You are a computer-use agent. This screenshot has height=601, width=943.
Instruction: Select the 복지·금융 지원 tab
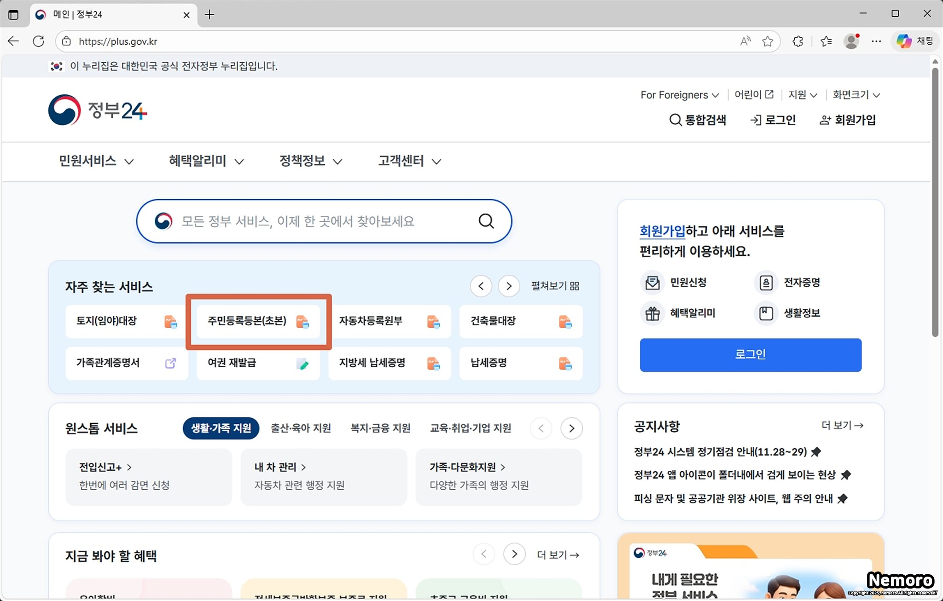[380, 428]
